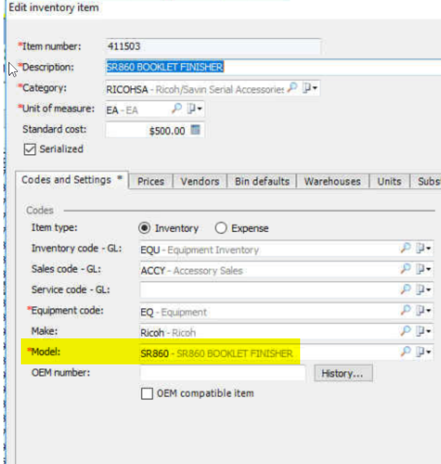Toggle the Serialized checkbox
Image resolution: width=441 pixels, height=464 pixels.
(x=29, y=149)
